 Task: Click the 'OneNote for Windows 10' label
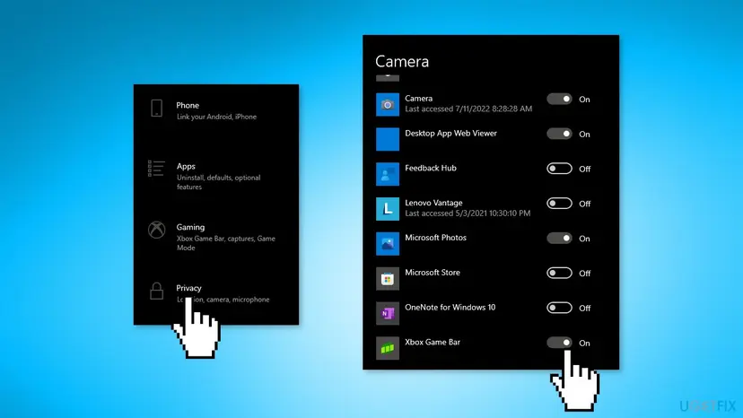[450, 307]
